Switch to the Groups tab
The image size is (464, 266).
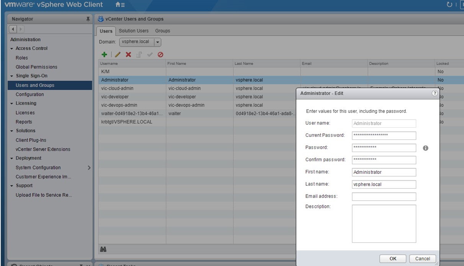pyautogui.click(x=162, y=31)
